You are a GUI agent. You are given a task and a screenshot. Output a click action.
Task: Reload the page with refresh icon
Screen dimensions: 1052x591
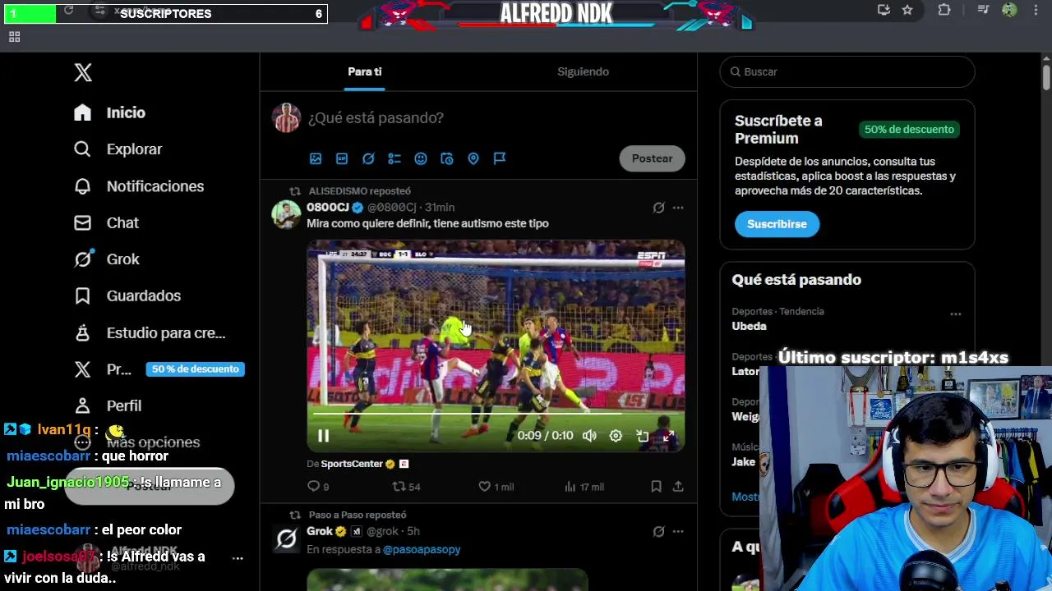69,10
